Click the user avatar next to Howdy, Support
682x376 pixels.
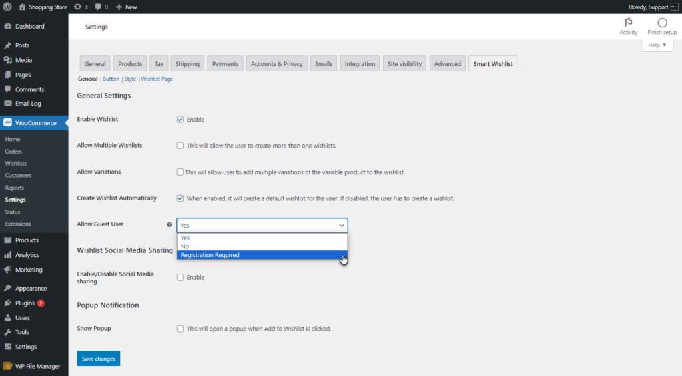click(x=675, y=7)
